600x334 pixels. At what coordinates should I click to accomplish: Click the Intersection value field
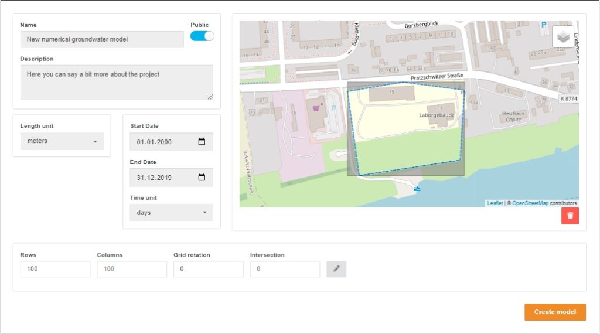click(x=285, y=269)
